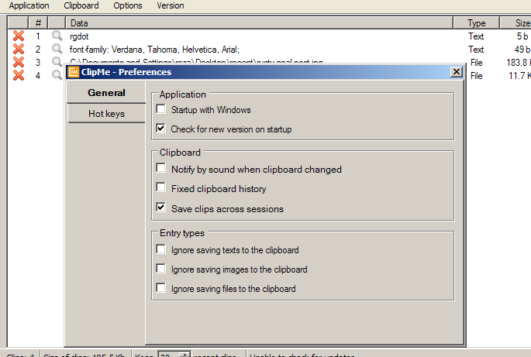Click the Text type of clip 1
Screen dimensions: 531x357
tap(476, 36)
